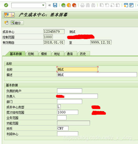Click the 有效期自 date field 2018.01.01
Image resolution: width=138 pixels, height=144 pixels.
click(x=54, y=42)
